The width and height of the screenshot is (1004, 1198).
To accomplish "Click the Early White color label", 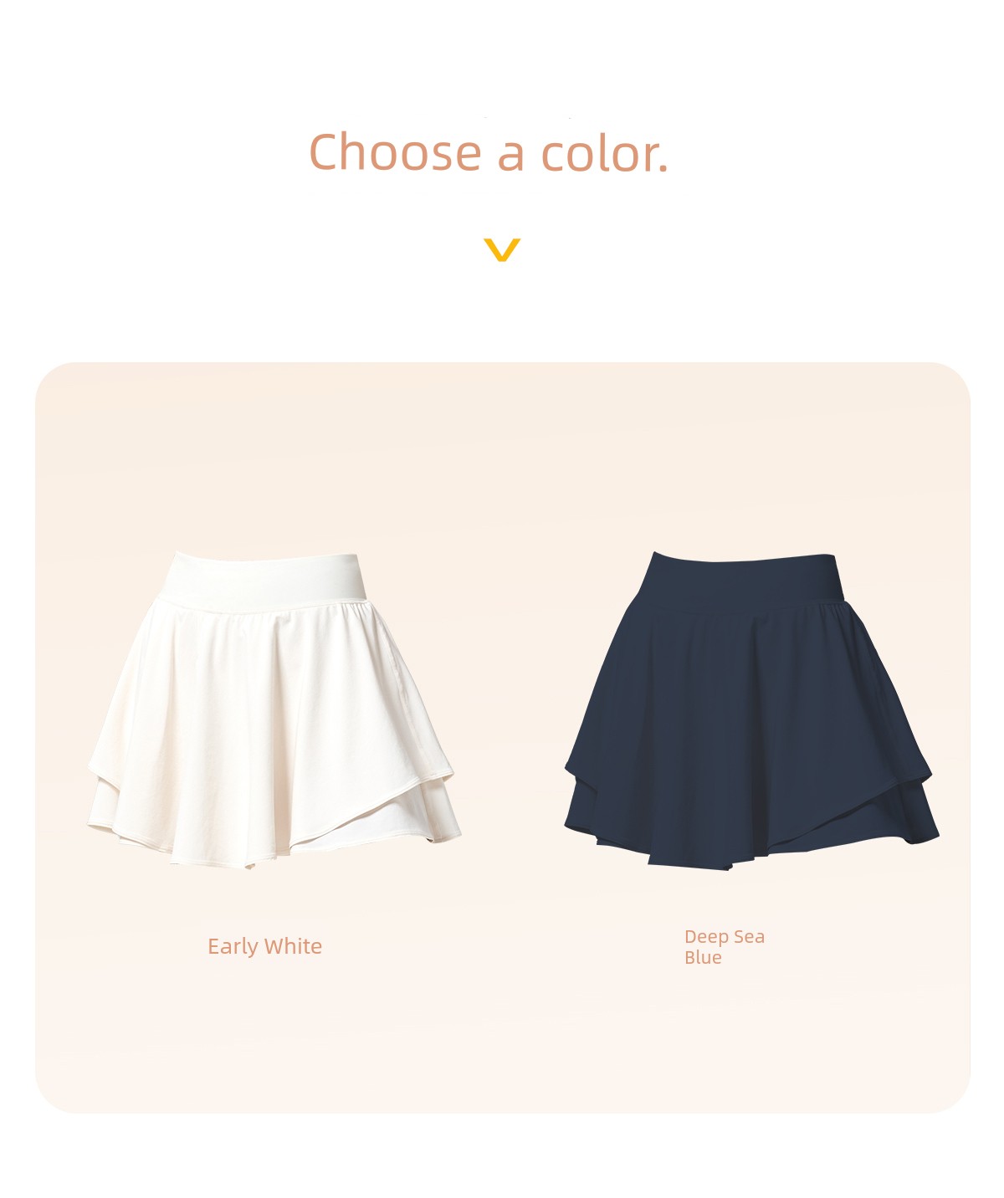I will coord(264,946).
